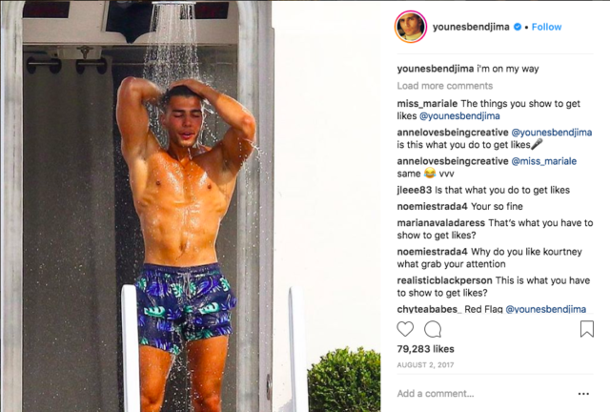Screen dimensions: 610x412
Task: Open the three-dot more options menu
Action: tap(583, 394)
